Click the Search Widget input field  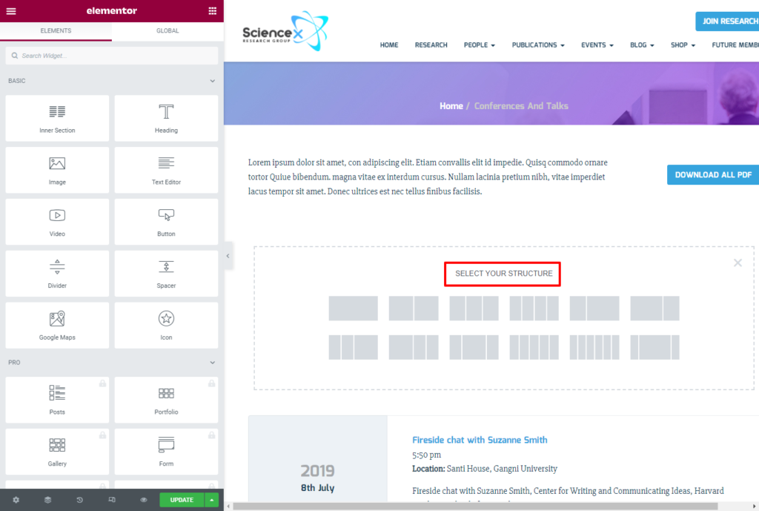(x=111, y=56)
